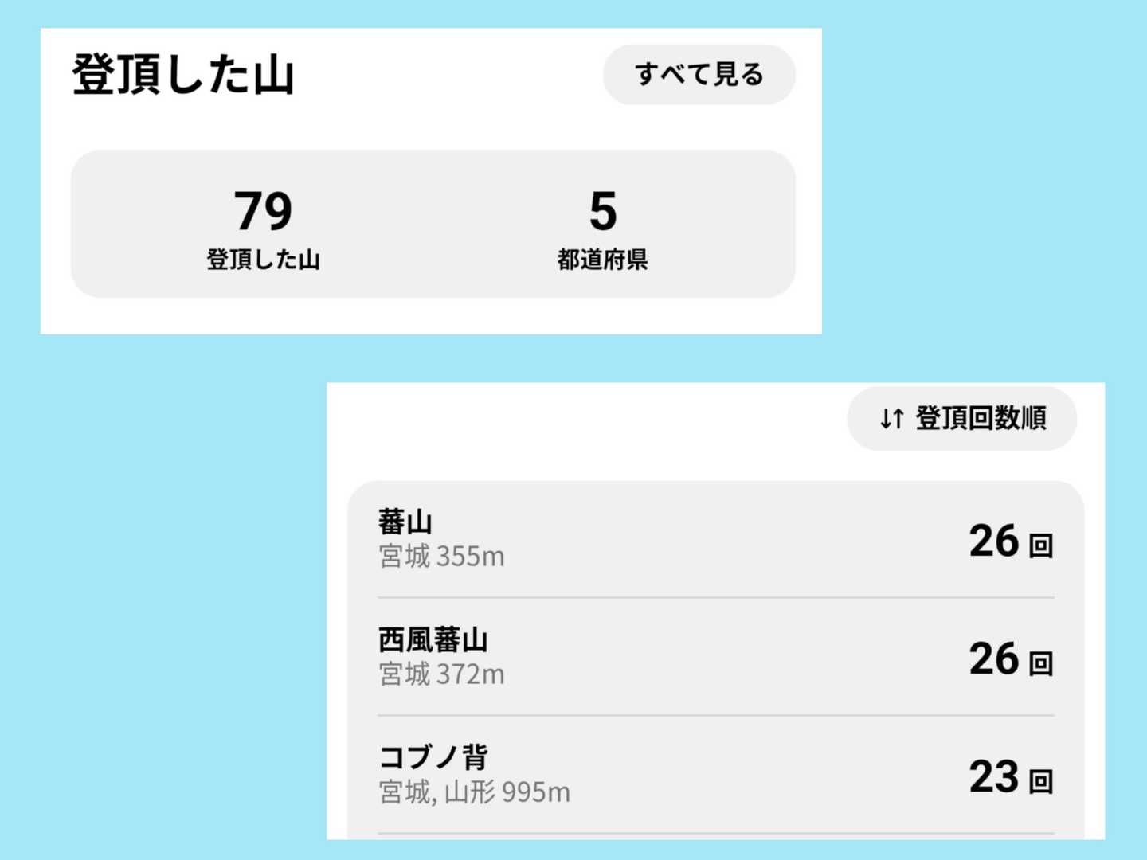Click the 回 symbol in 西風蕃山 row
The height and width of the screenshot is (860, 1147).
(1041, 663)
